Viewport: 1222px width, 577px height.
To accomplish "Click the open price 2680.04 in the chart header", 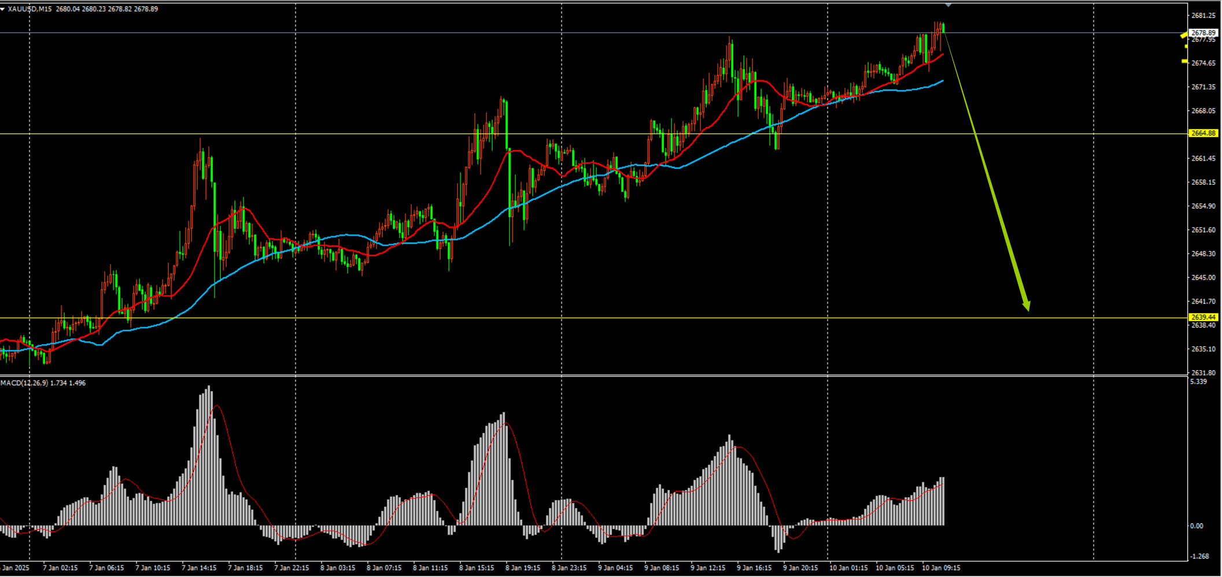I will click(x=68, y=9).
